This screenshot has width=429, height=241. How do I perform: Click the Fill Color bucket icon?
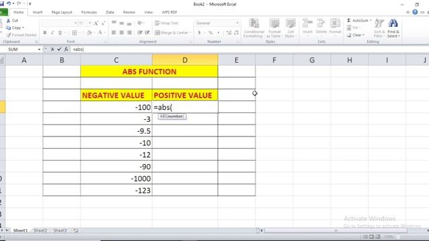pyautogui.click(x=89, y=33)
